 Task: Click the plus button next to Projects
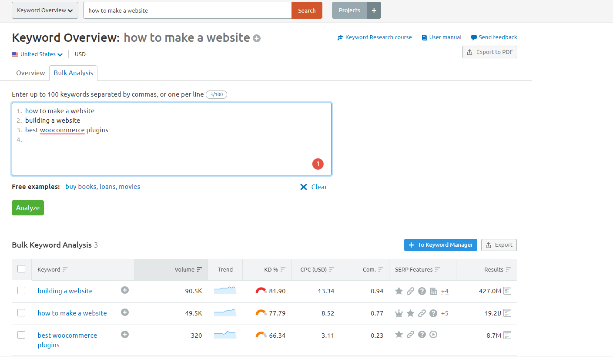374,10
